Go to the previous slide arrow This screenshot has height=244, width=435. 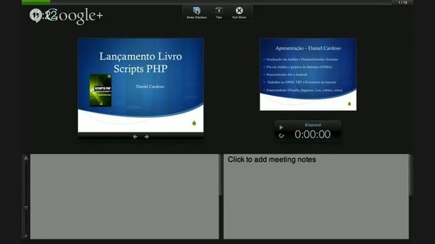135,137
